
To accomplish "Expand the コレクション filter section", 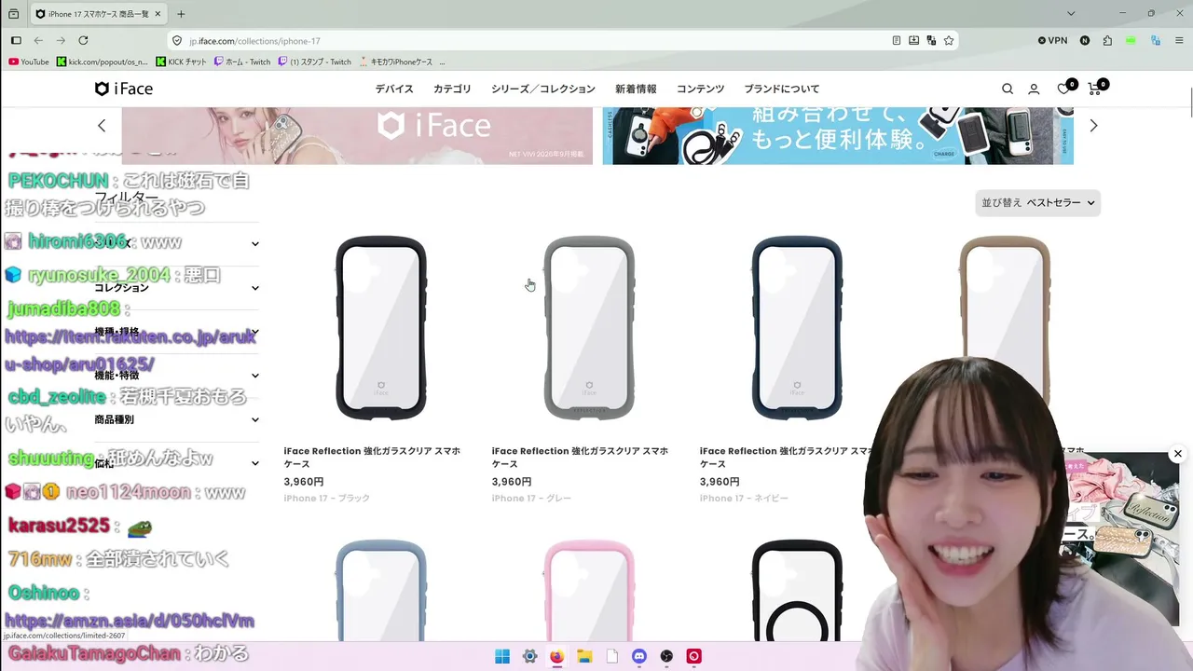I will [x=177, y=288].
